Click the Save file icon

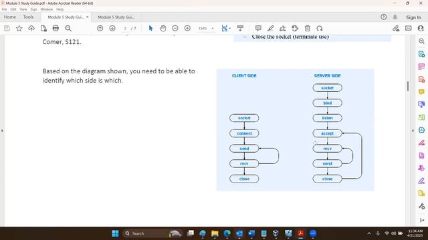click(x=7, y=28)
